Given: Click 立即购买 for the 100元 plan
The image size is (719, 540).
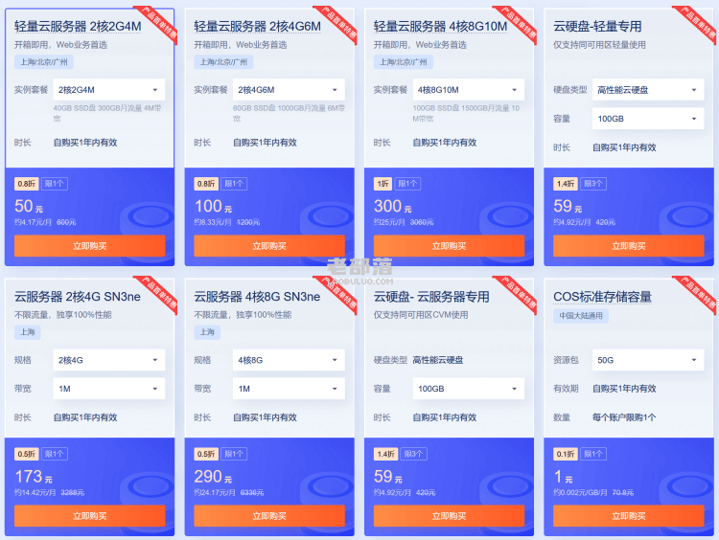Looking at the screenshot, I should click(x=269, y=246).
